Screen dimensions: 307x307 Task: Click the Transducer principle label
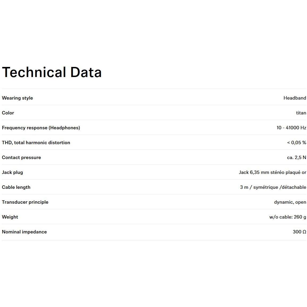pos(25,202)
